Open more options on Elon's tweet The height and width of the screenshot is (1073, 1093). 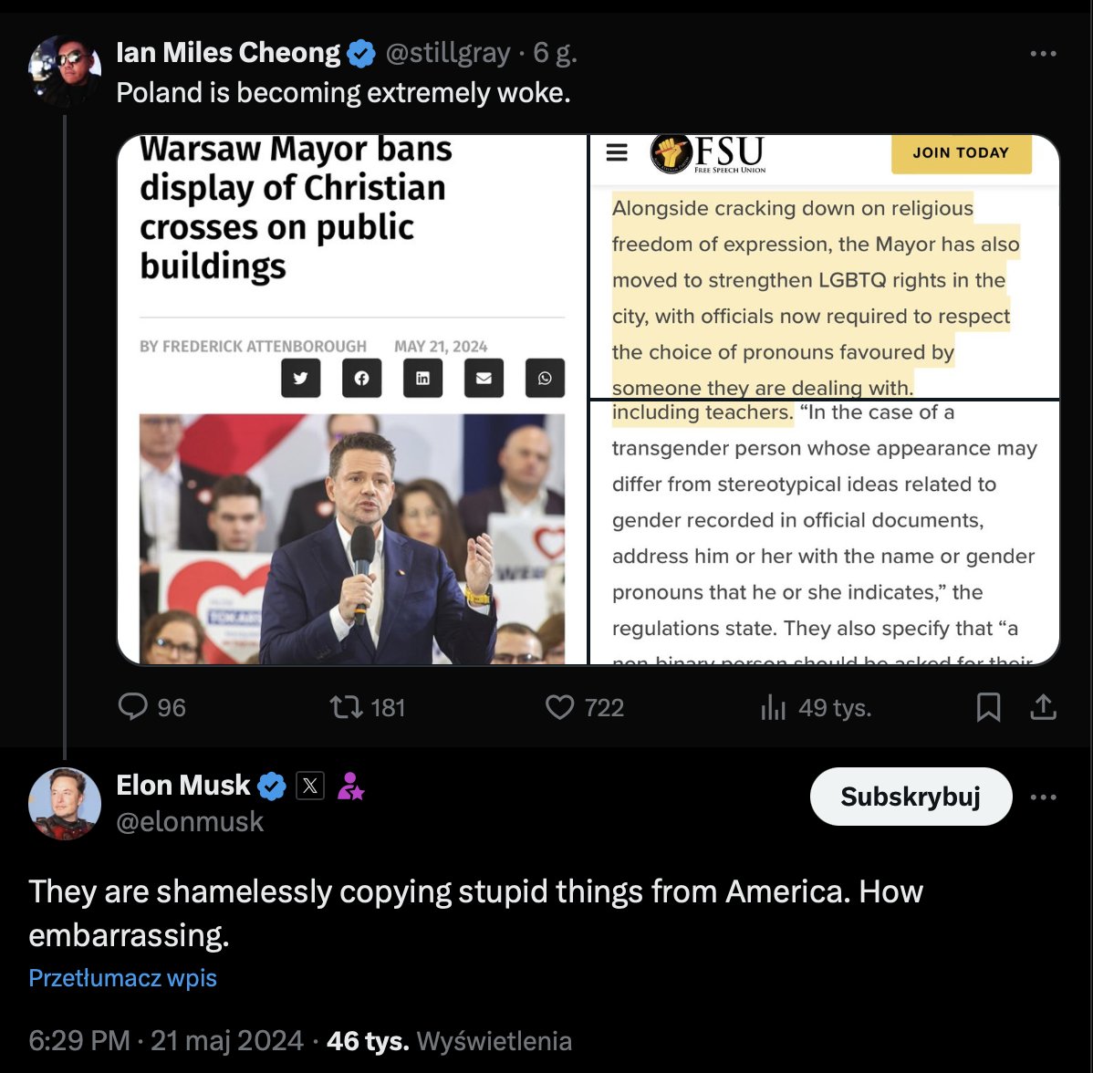point(1043,797)
